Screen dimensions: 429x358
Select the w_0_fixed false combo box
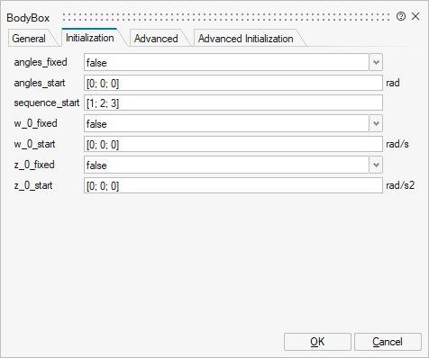point(226,123)
